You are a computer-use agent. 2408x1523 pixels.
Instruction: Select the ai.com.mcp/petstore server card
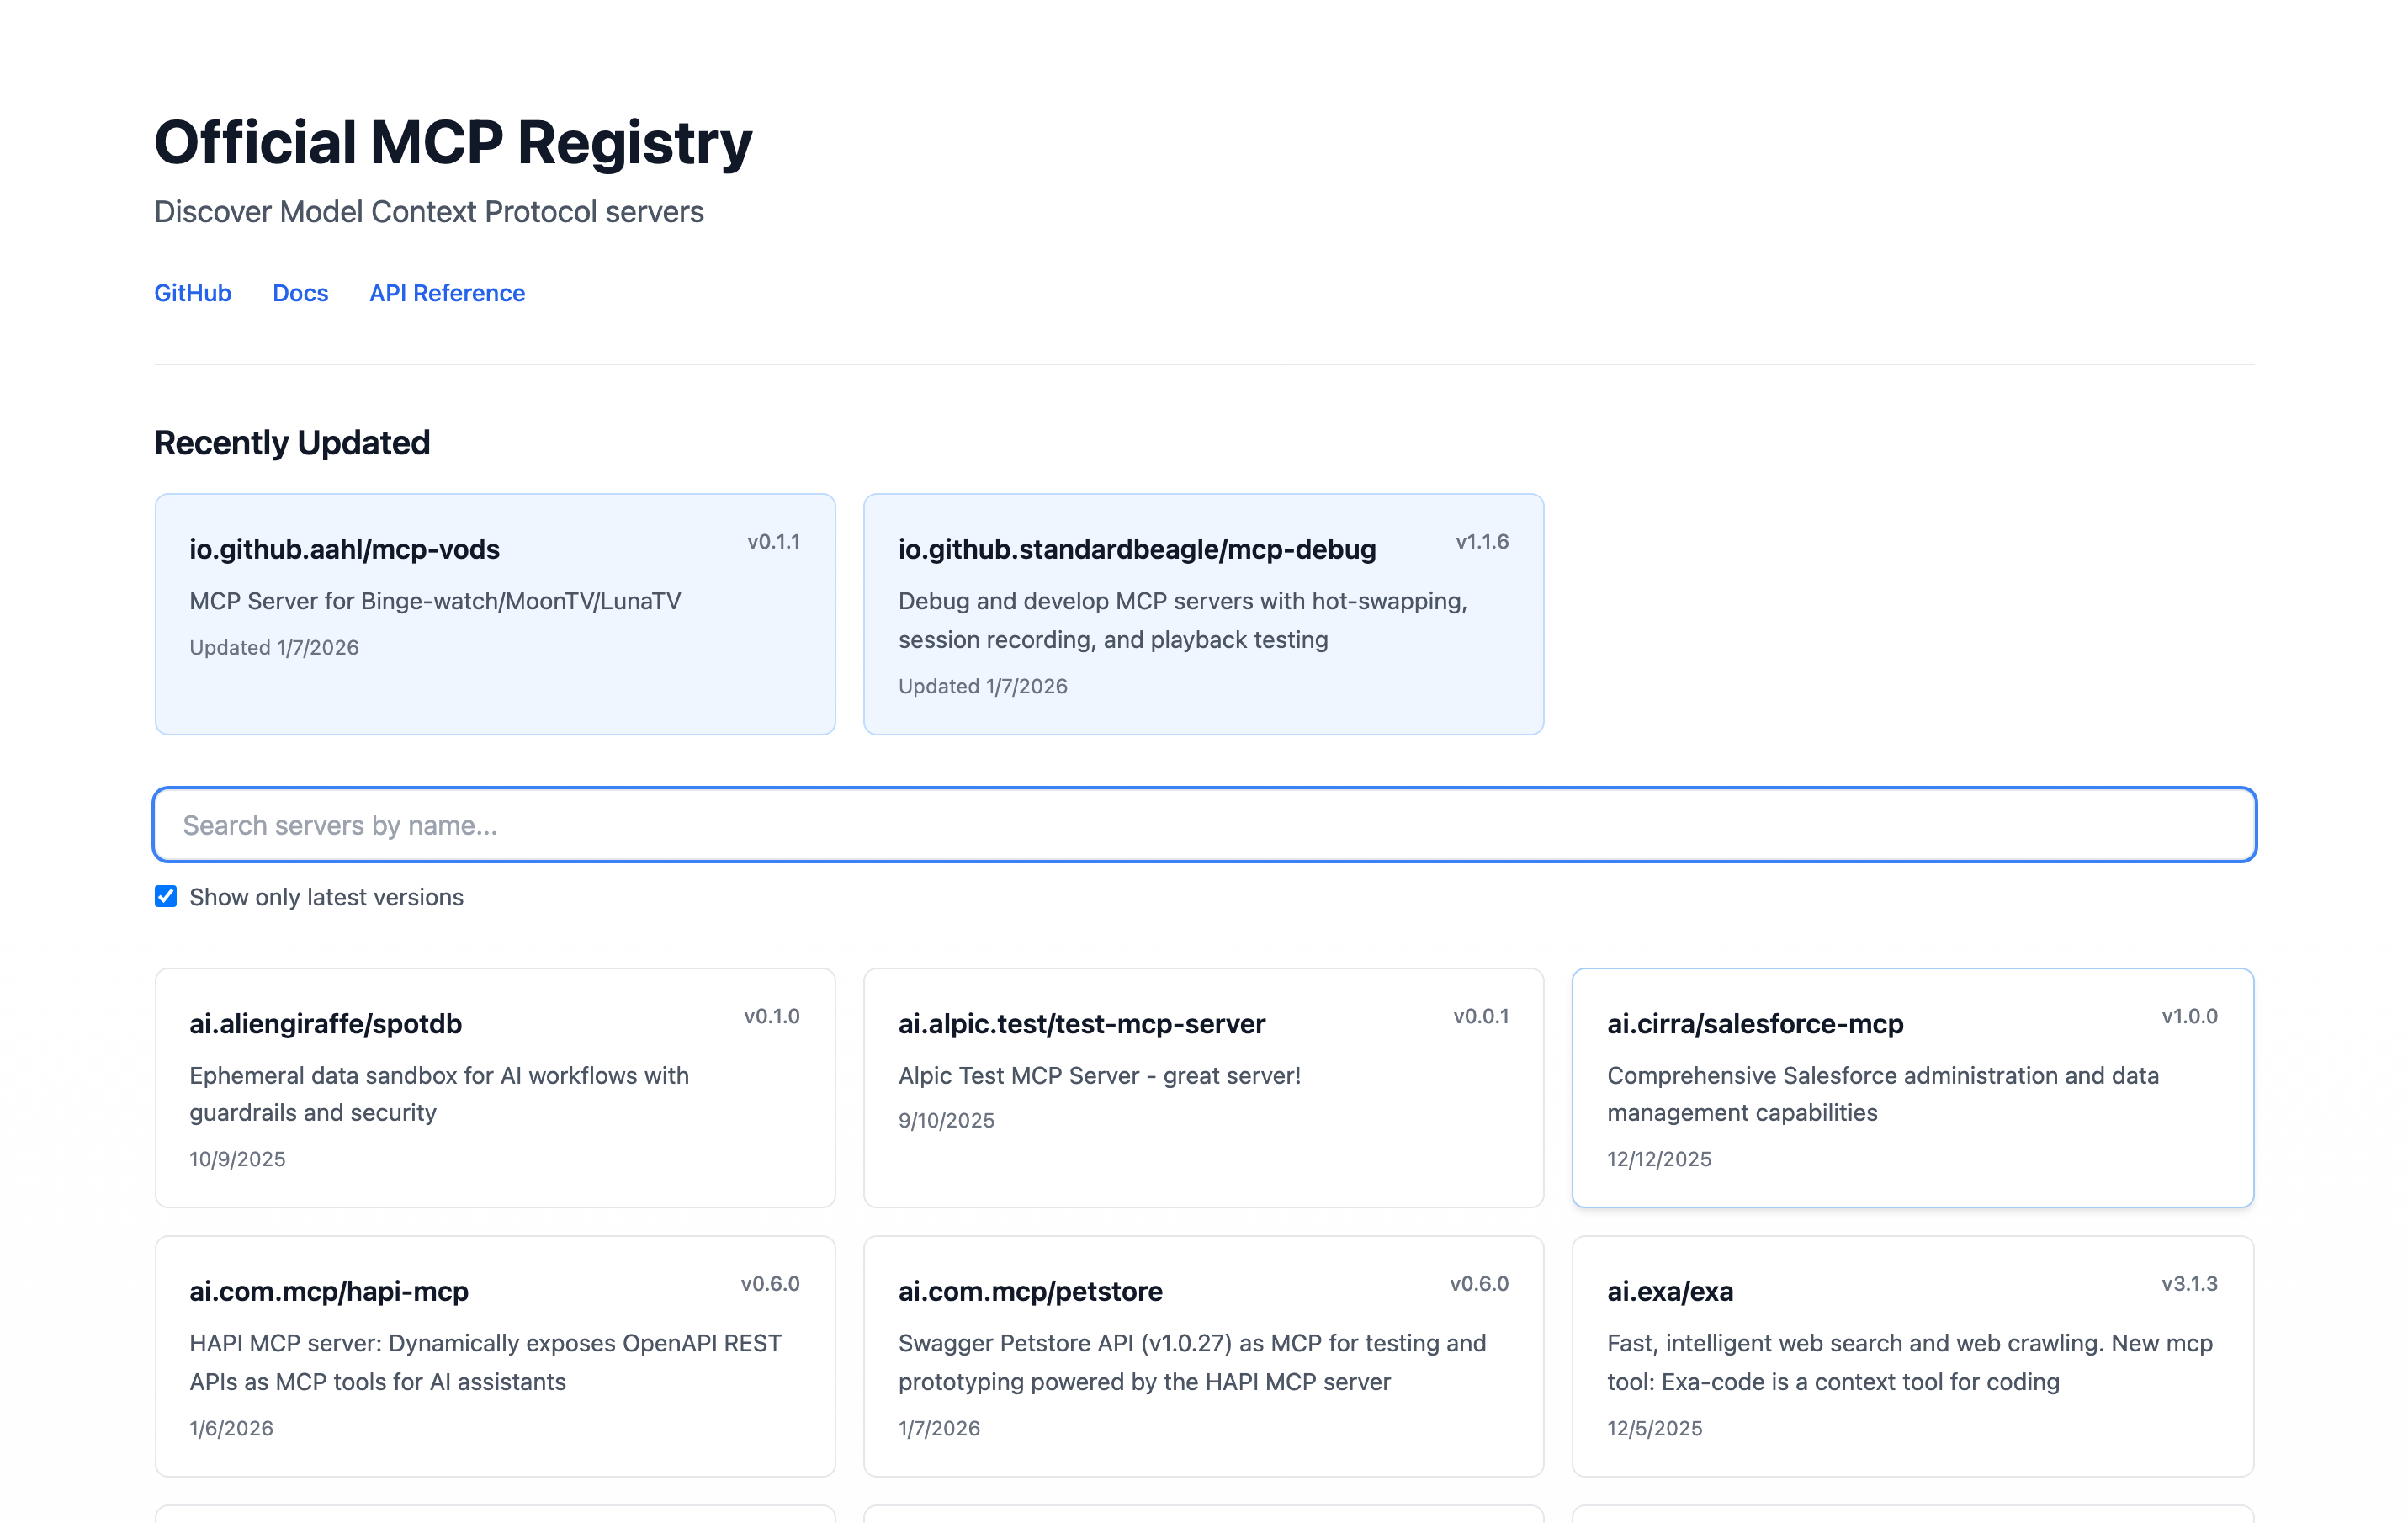click(x=1202, y=1355)
